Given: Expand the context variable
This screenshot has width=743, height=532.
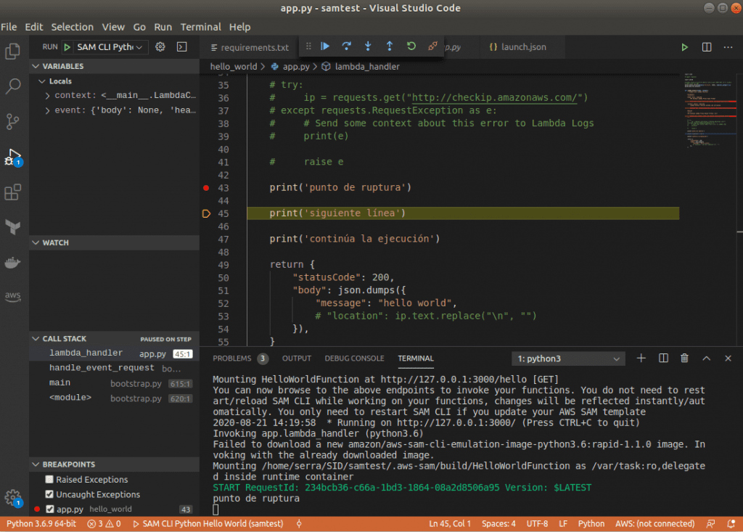Looking at the screenshot, I should (x=47, y=95).
